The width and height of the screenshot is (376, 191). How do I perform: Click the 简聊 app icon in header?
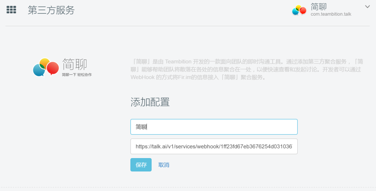pos(299,10)
